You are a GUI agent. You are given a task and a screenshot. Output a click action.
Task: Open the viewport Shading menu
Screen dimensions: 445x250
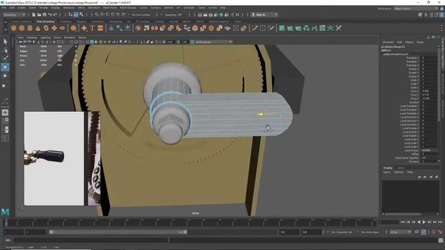tap(32, 37)
